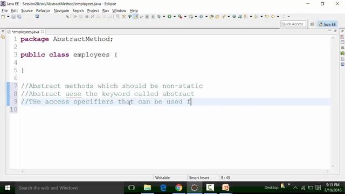The image size is (345, 194).
Task: Click the Resume debug icon
Action: coord(75,17)
